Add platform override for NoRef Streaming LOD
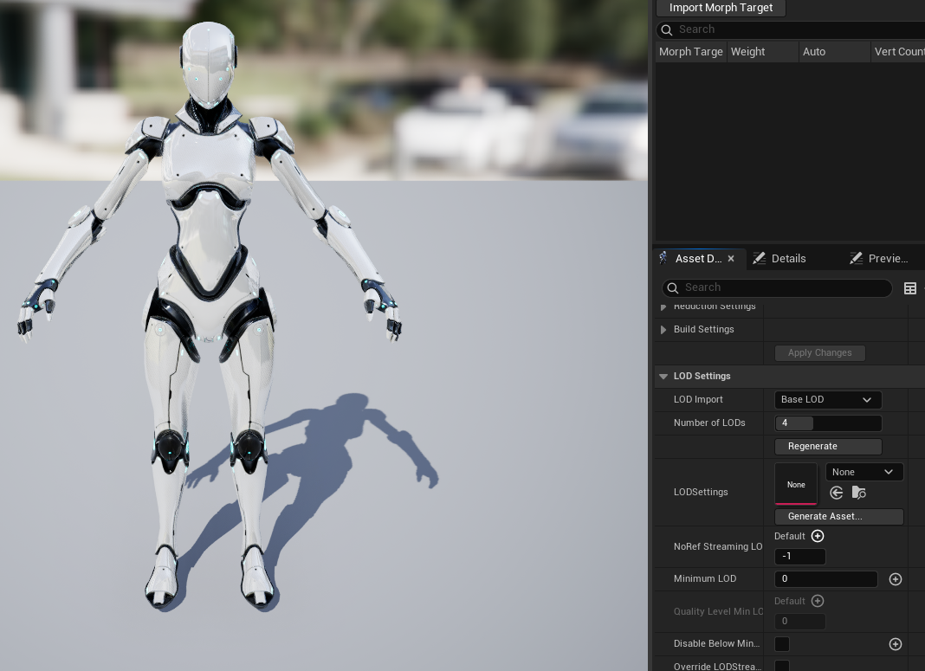Screen dimensions: 925x671 coord(817,536)
